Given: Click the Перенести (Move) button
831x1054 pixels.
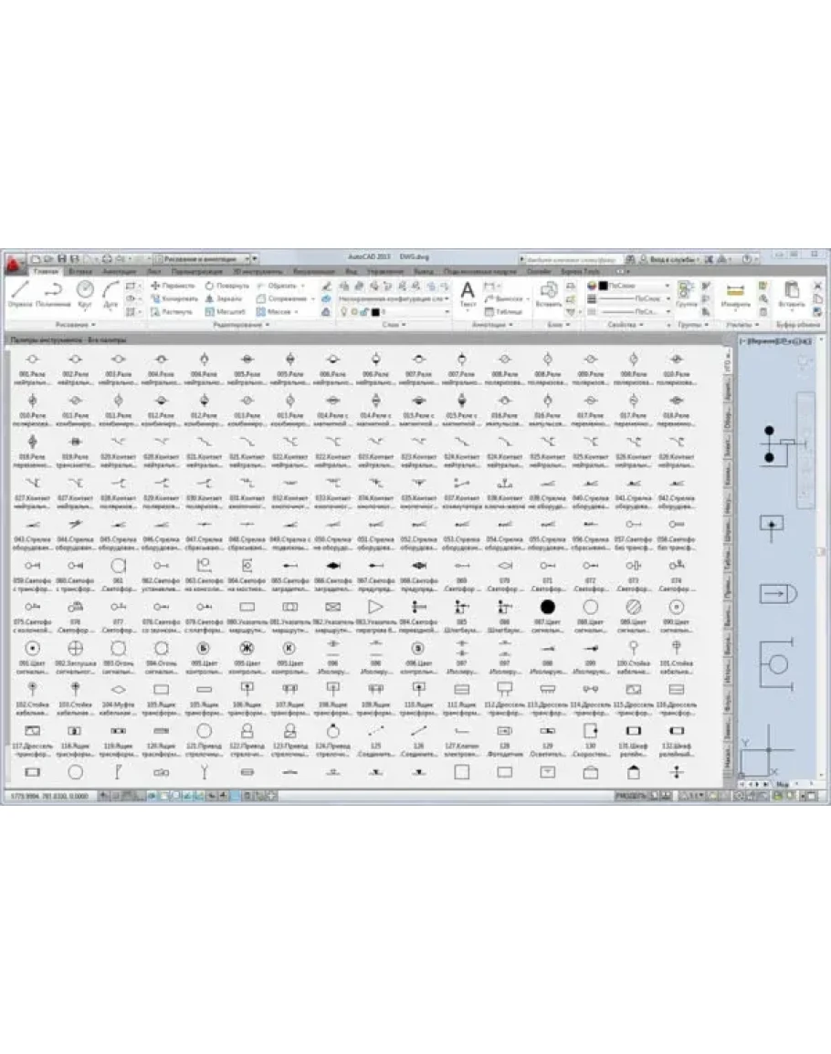Looking at the screenshot, I should (x=173, y=286).
